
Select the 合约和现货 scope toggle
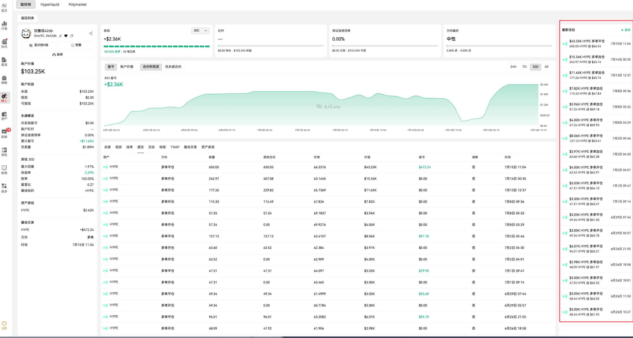[x=151, y=67]
